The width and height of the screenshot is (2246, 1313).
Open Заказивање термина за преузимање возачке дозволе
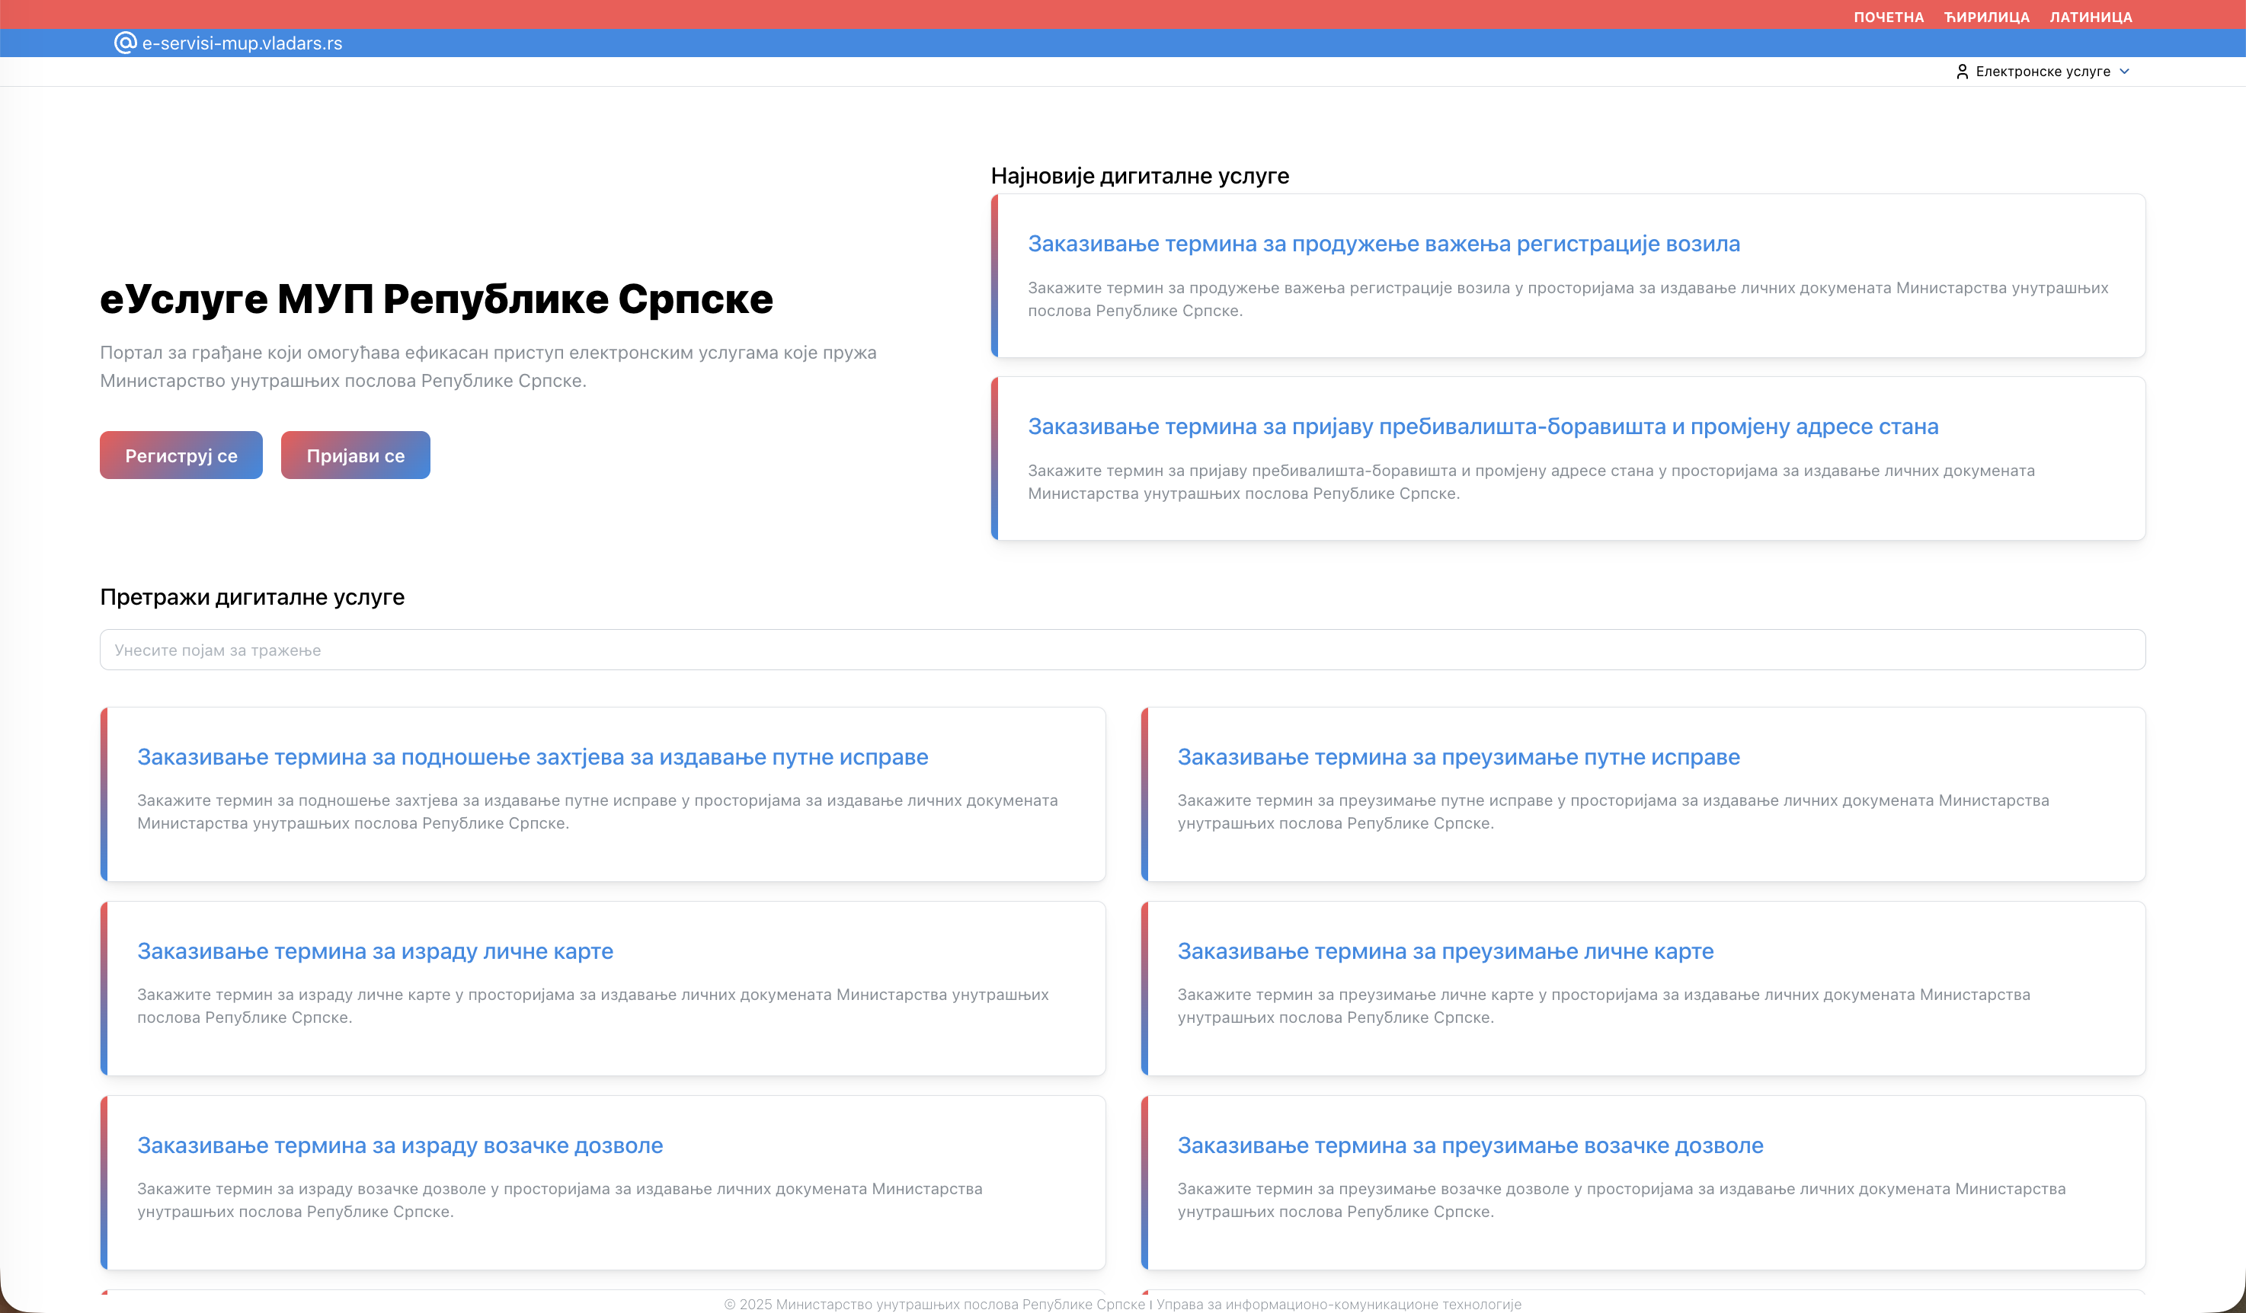1470,1145
